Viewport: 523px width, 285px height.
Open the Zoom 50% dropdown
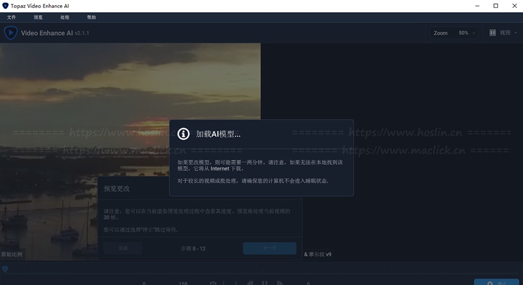click(454, 33)
